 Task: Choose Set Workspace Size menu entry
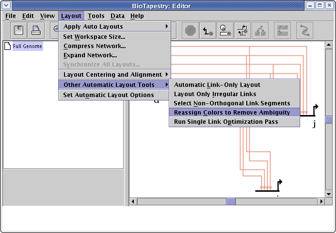[94, 36]
